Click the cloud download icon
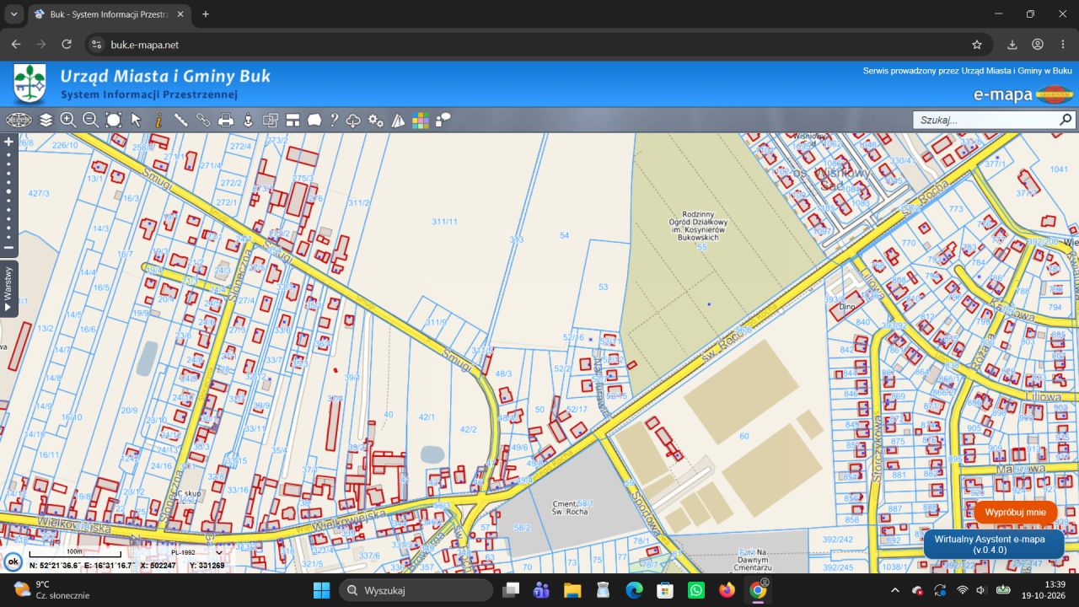1079x607 pixels. [354, 120]
